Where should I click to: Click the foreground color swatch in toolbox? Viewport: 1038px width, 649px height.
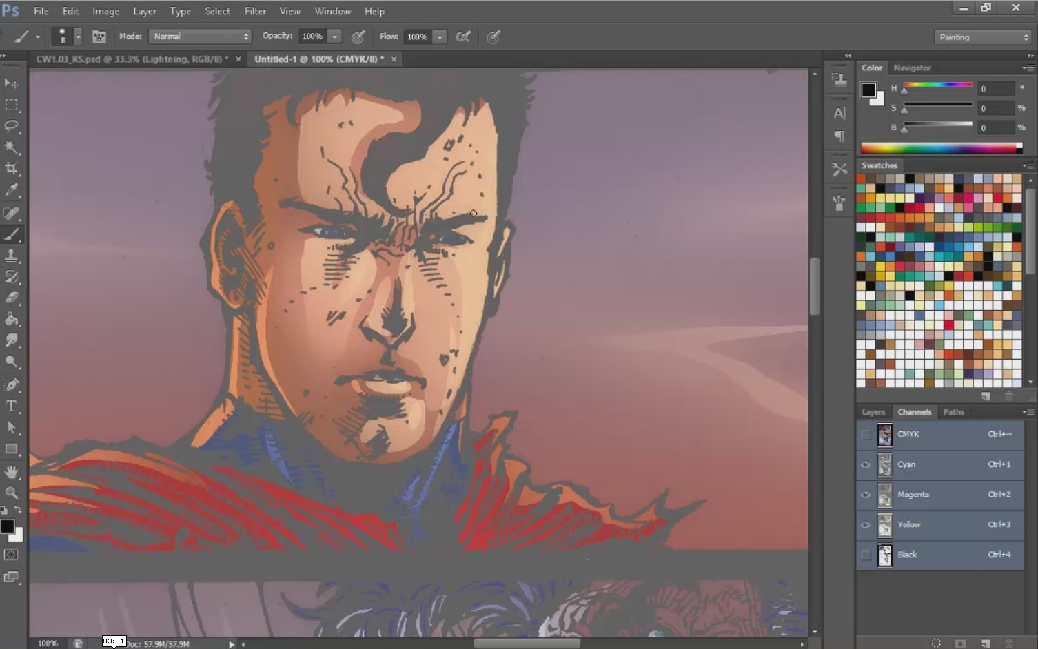[8, 526]
